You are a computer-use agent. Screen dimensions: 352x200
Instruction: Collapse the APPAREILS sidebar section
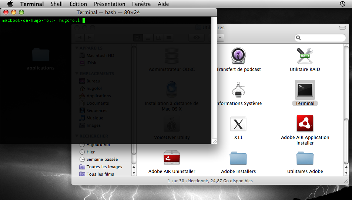pyautogui.click(x=77, y=48)
